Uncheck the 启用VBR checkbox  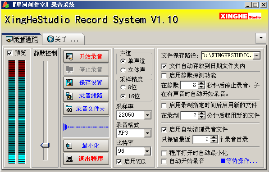(119, 162)
